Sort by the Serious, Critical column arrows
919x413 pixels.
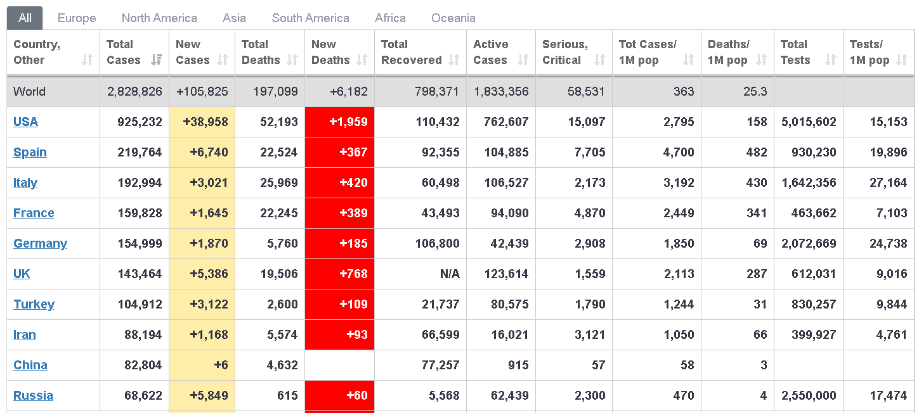(x=600, y=60)
